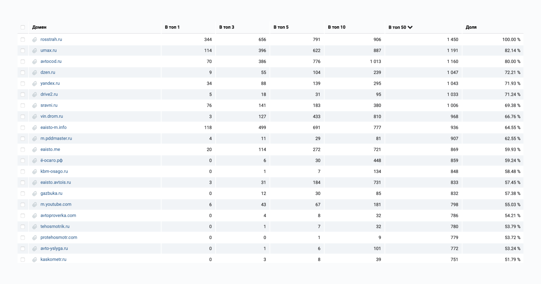Image resolution: width=541 pixels, height=284 pixels.
Task: Click the paperclip icon next to m.youtube.com
Action: 35,205
